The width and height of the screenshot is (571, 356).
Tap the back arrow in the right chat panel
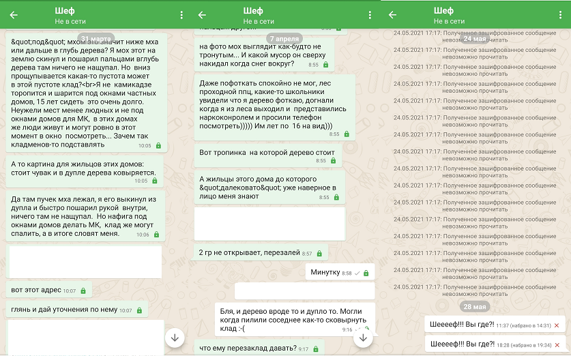(x=394, y=15)
